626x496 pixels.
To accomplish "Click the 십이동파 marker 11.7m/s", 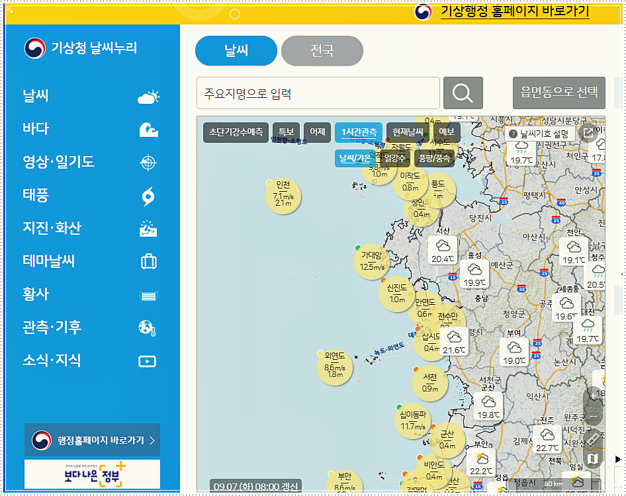I will [413, 421].
